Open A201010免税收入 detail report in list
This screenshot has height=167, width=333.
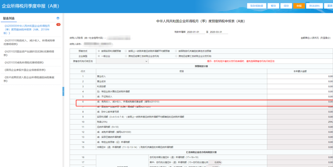tap(29, 42)
